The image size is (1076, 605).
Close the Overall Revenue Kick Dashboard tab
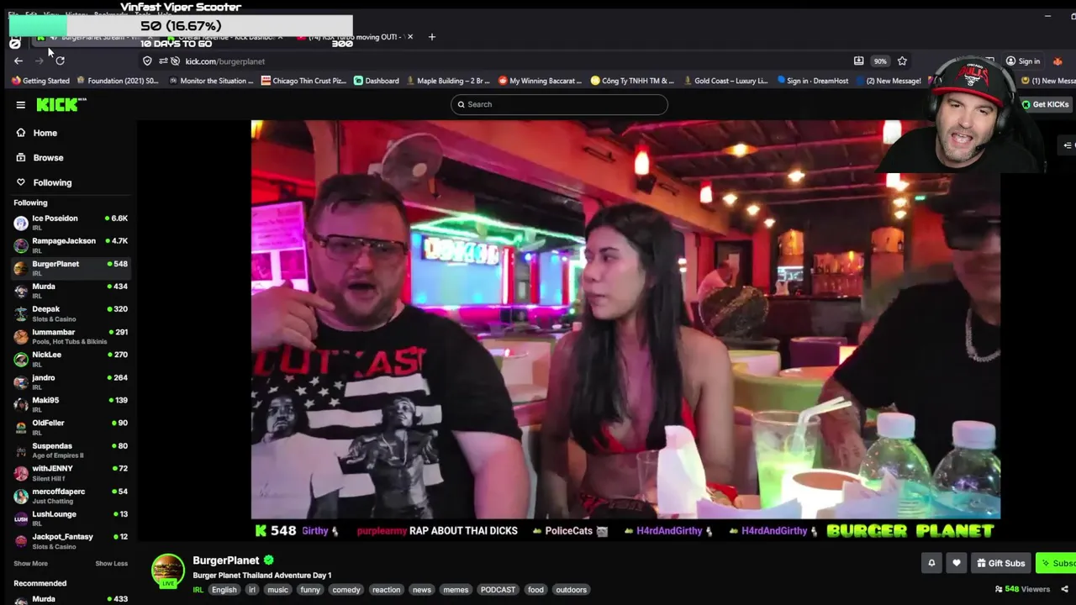(x=282, y=37)
